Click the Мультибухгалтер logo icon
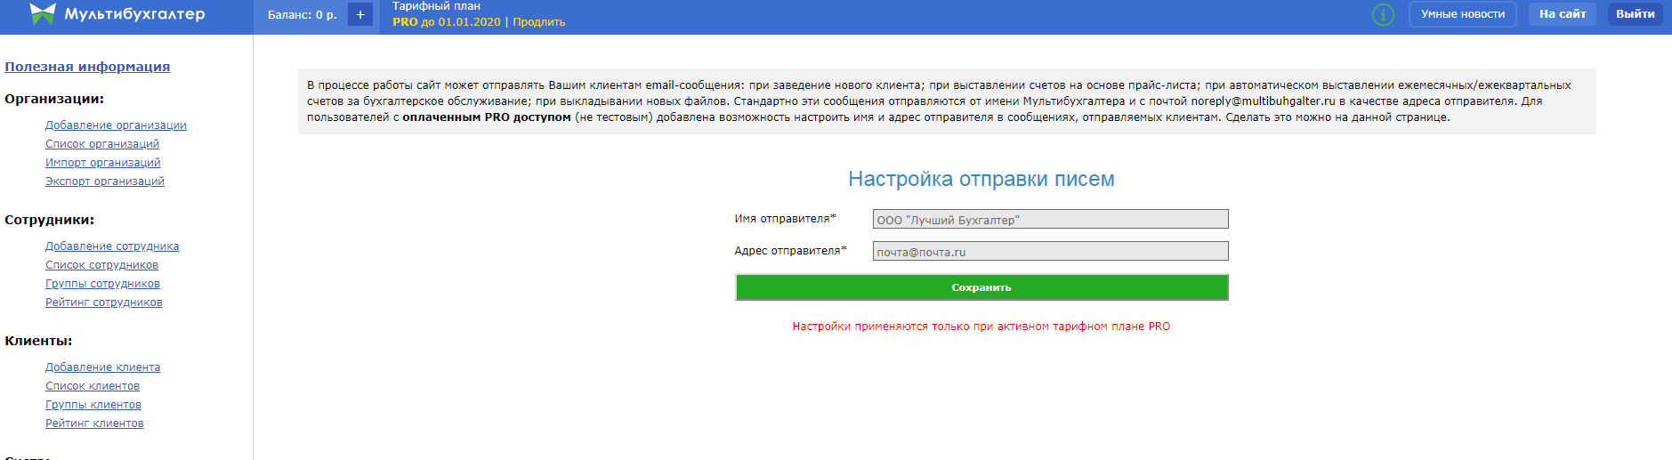 [x=42, y=14]
